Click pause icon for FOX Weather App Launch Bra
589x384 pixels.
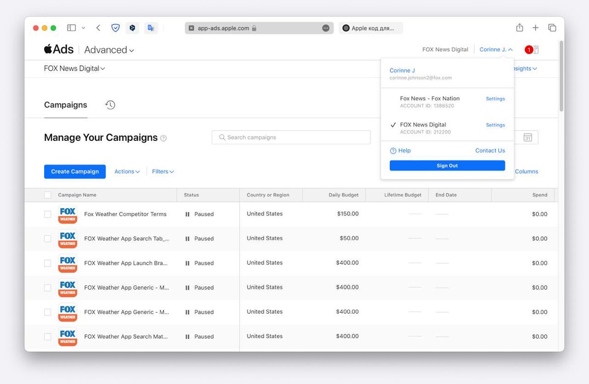tap(187, 263)
